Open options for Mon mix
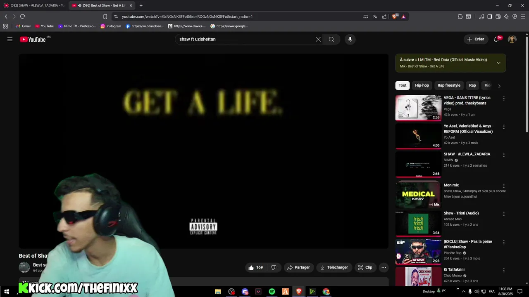This screenshot has height=297, width=529. point(504,186)
